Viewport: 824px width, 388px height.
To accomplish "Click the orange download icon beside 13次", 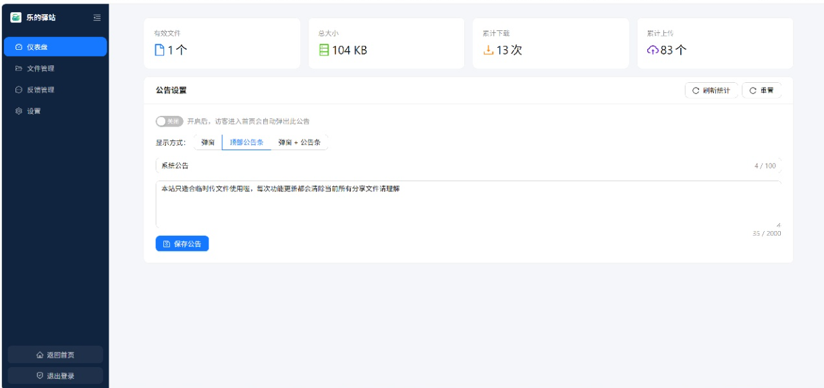I will 489,50.
